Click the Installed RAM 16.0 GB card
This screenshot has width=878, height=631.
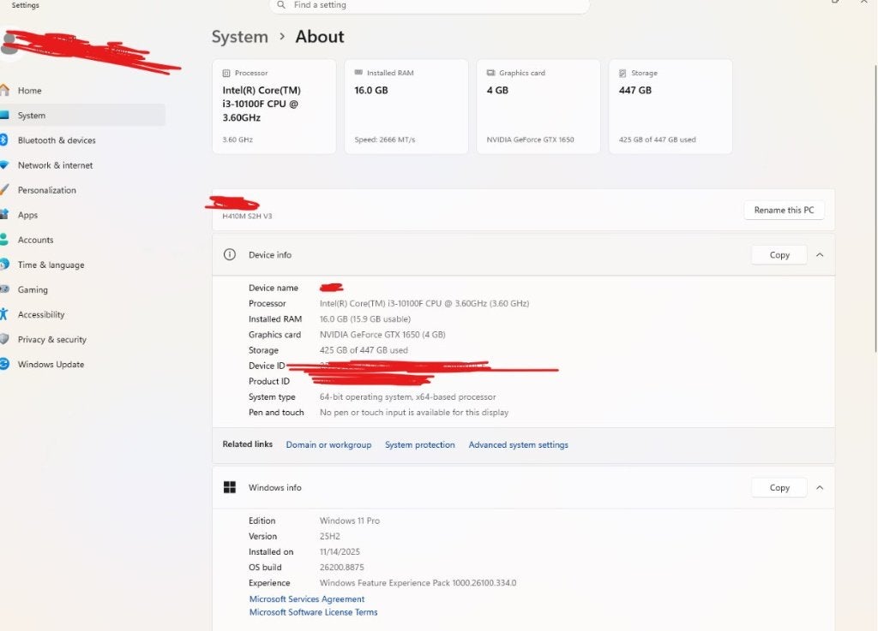[406, 106]
